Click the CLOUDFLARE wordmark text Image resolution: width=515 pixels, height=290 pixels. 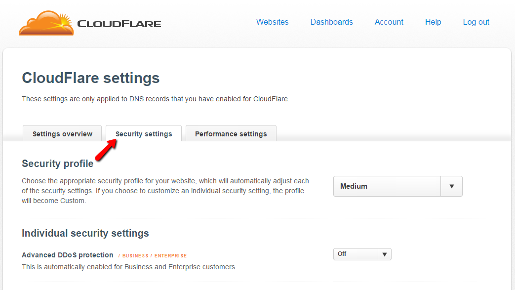tap(119, 24)
